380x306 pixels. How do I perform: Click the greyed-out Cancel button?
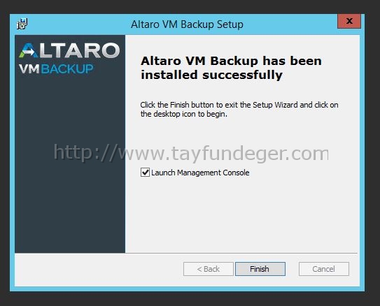point(324,269)
